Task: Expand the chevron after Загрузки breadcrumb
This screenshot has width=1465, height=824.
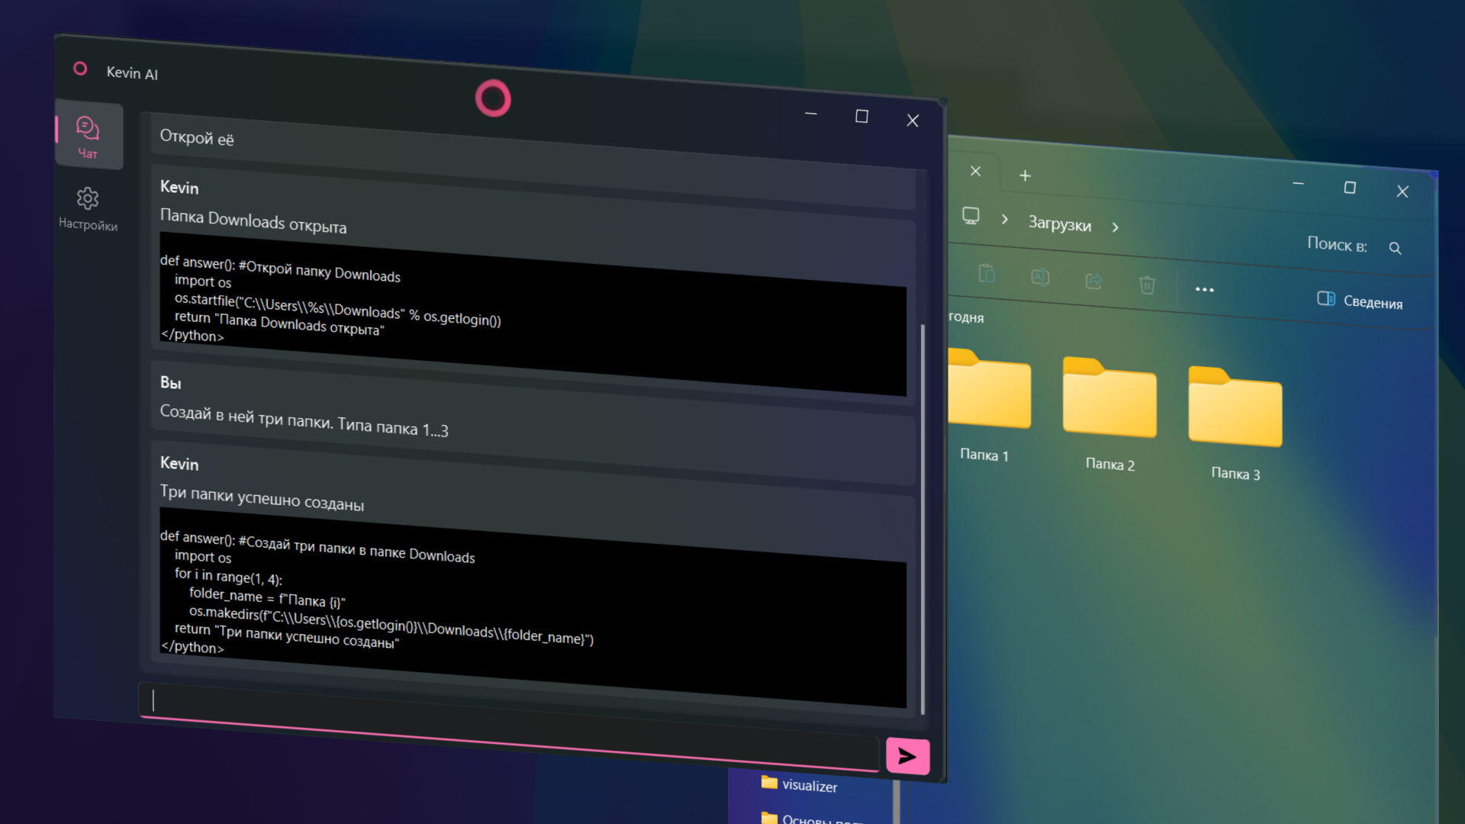Action: coord(1116,227)
